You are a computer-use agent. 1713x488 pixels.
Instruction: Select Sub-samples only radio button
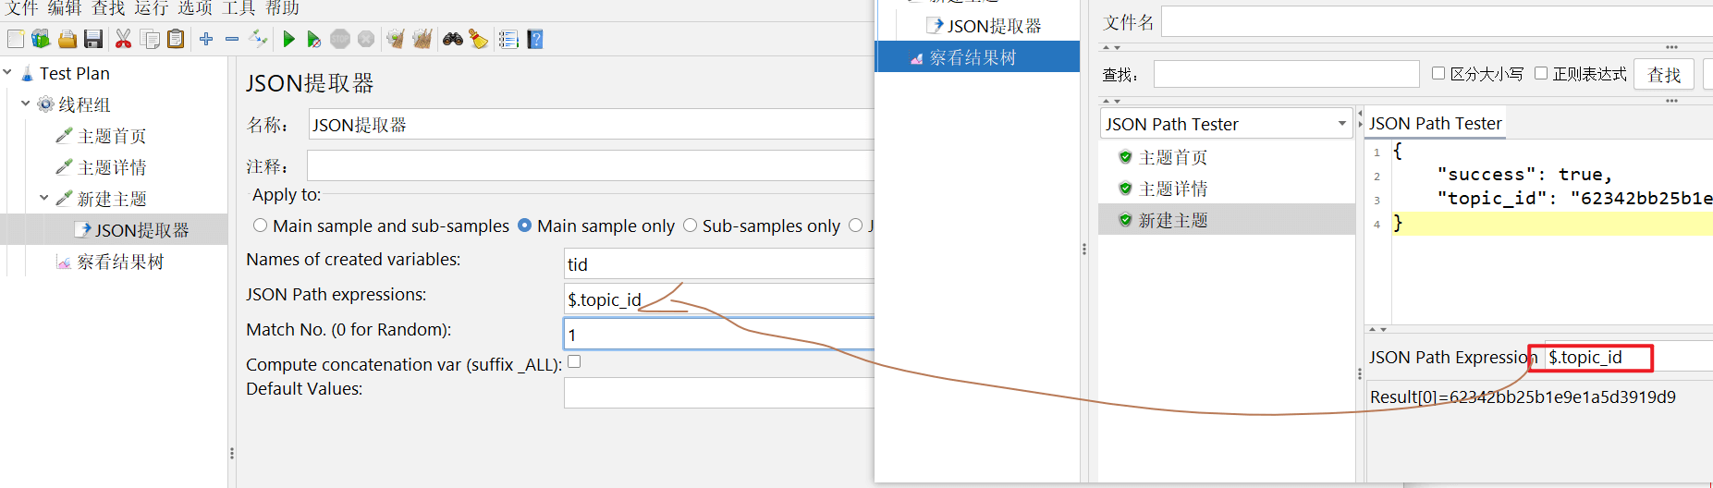(690, 226)
